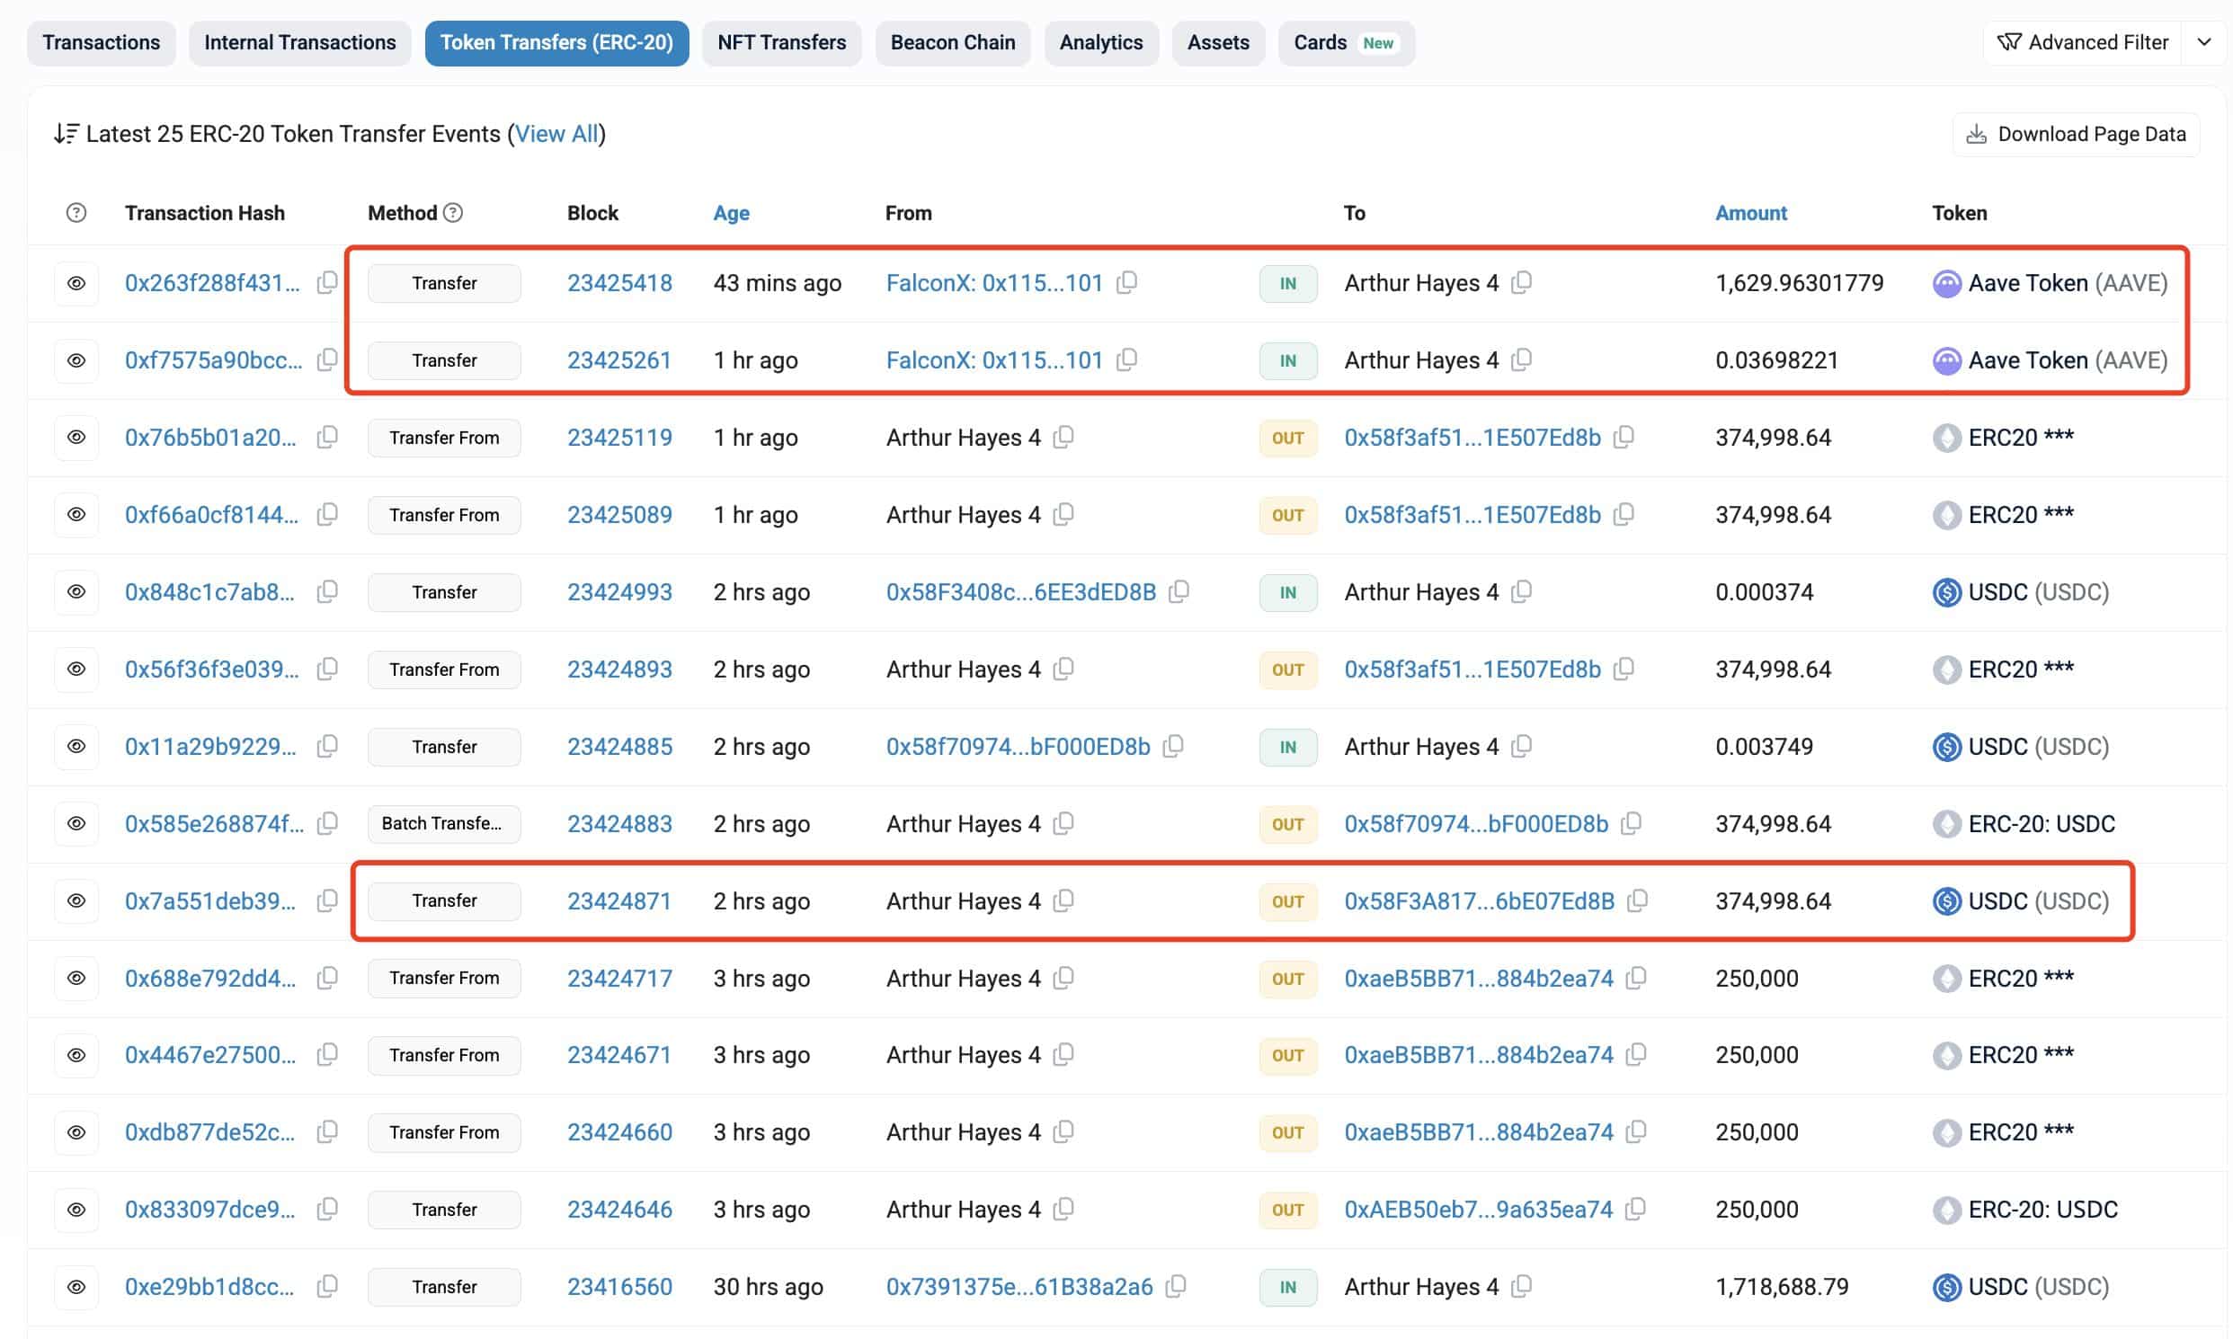Copy Arthur Hayes 4 address in 23425119 row
Image resolution: width=2233 pixels, height=1339 pixels.
(x=1063, y=438)
